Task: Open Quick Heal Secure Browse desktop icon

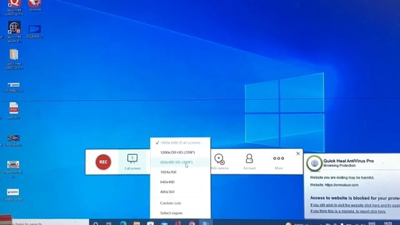Action: point(14,32)
